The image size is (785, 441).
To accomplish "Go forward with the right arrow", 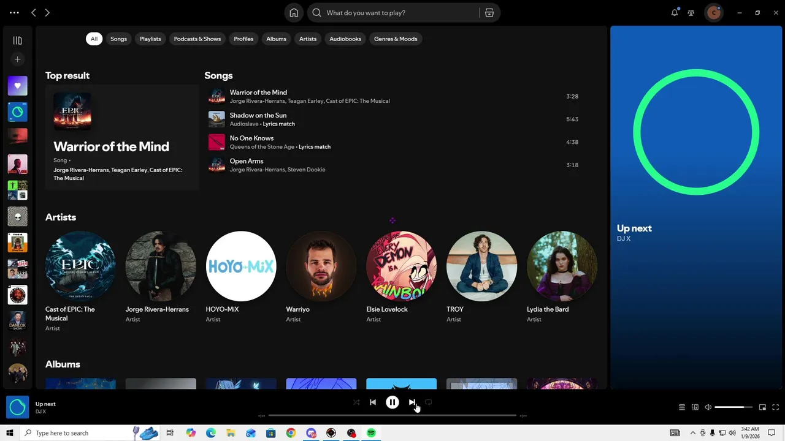I will click(x=47, y=13).
